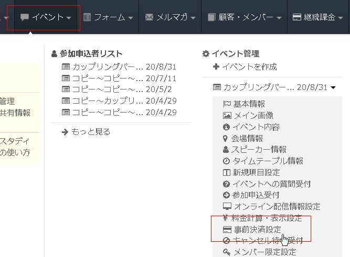Click the の使い方 link in the left panel
This screenshot has width=350, height=257.
[x=15, y=152]
